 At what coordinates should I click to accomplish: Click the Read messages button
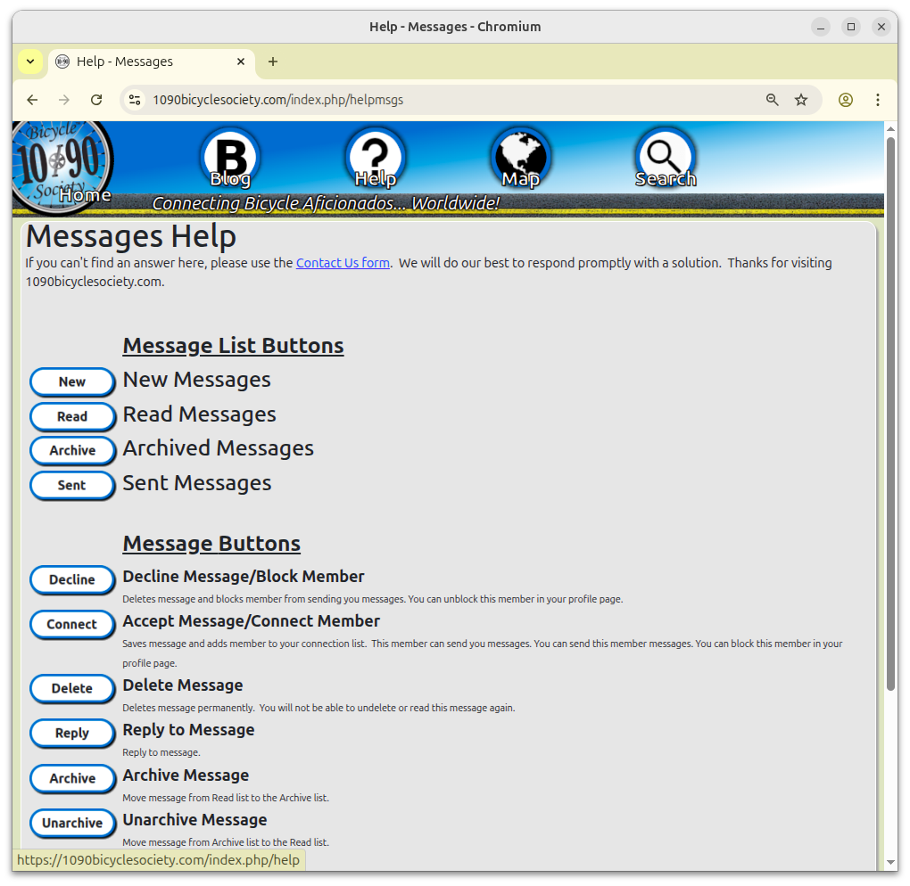pos(72,416)
